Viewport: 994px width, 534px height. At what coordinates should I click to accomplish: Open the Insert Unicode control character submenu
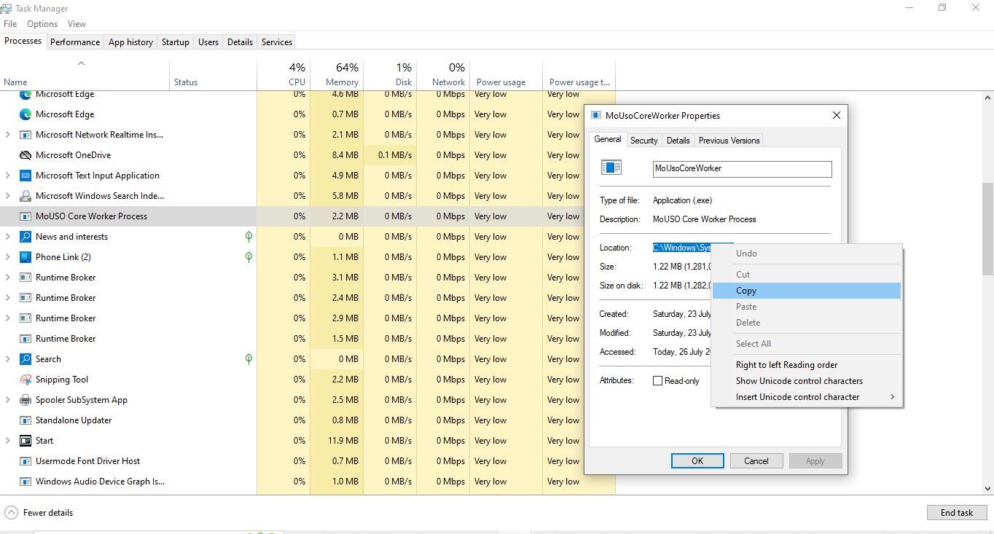(x=807, y=397)
